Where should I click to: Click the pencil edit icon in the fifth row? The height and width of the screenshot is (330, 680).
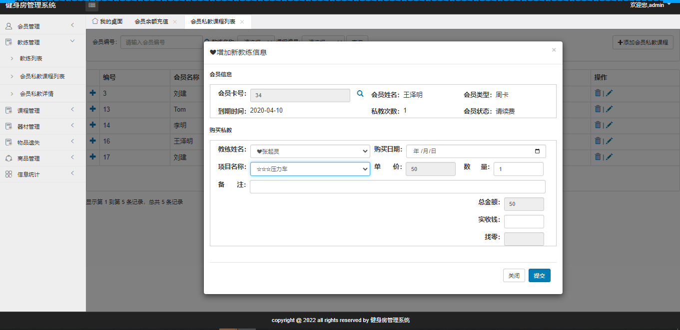pos(609,157)
